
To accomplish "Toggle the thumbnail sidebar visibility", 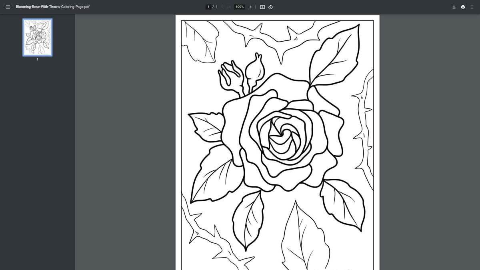I will (x=8, y=7).
